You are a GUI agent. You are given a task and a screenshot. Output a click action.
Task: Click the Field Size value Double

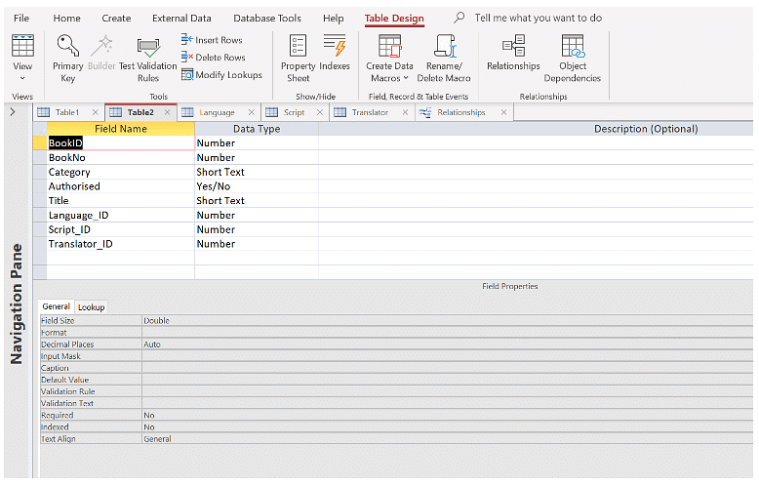(x=447, y=320)
